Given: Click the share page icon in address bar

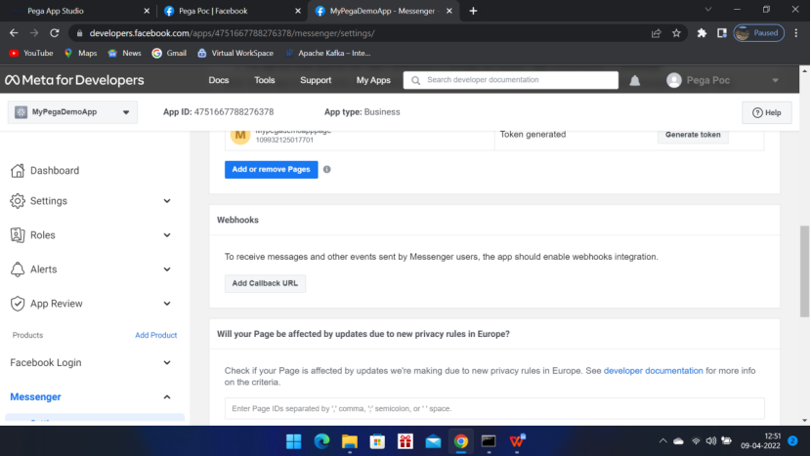Looking at the screenshot, I should pos(657,33).
